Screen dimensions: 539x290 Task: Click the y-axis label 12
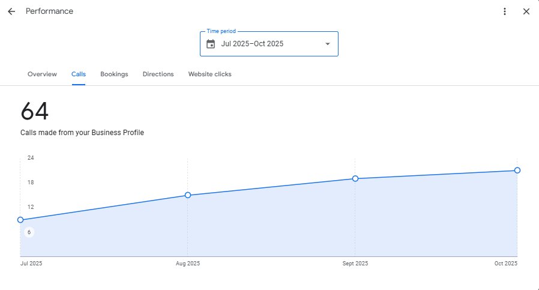31,207
